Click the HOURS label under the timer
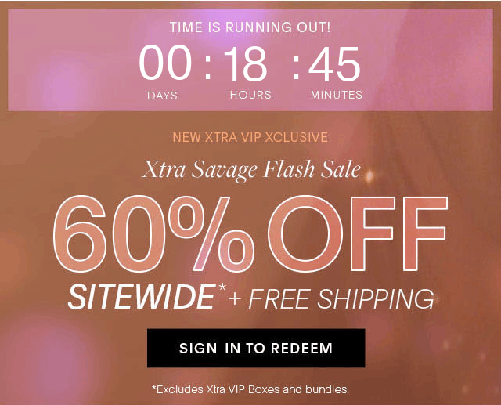The height and width of the screenshot is (405, 501). [x=250, y=95]
